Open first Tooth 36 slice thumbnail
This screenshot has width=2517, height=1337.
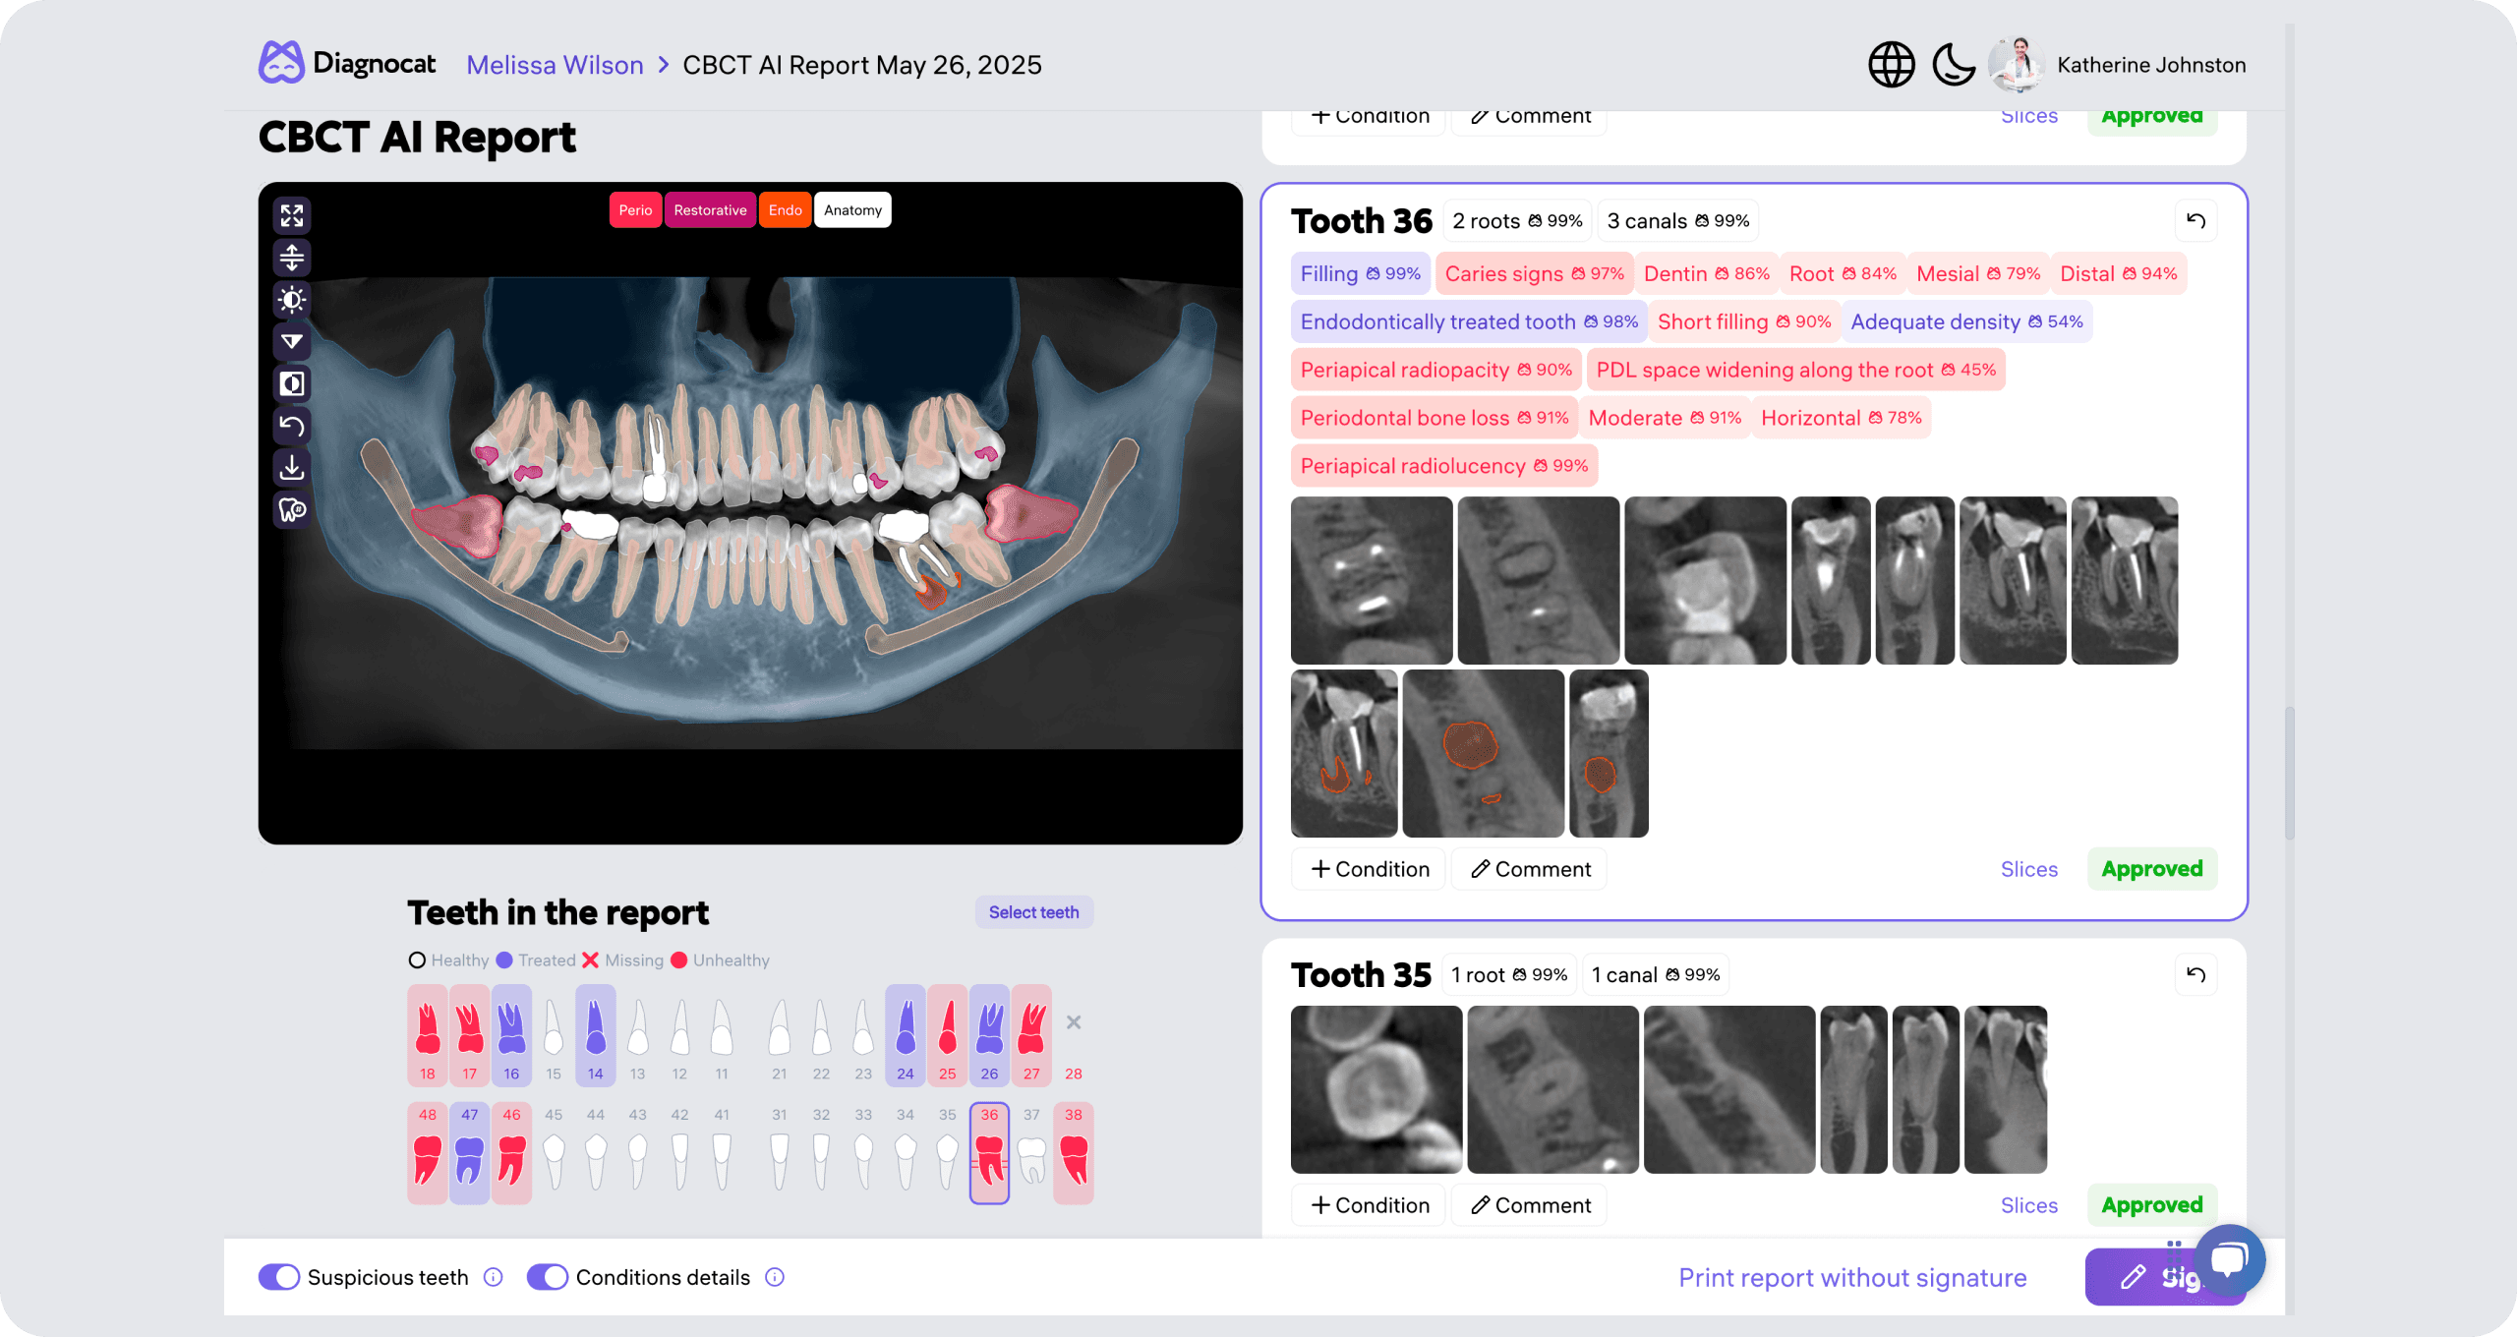1372,580
